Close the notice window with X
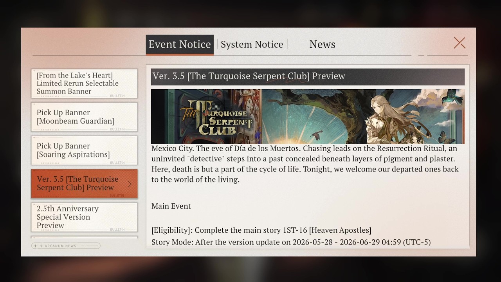 (x=460, y=43)
